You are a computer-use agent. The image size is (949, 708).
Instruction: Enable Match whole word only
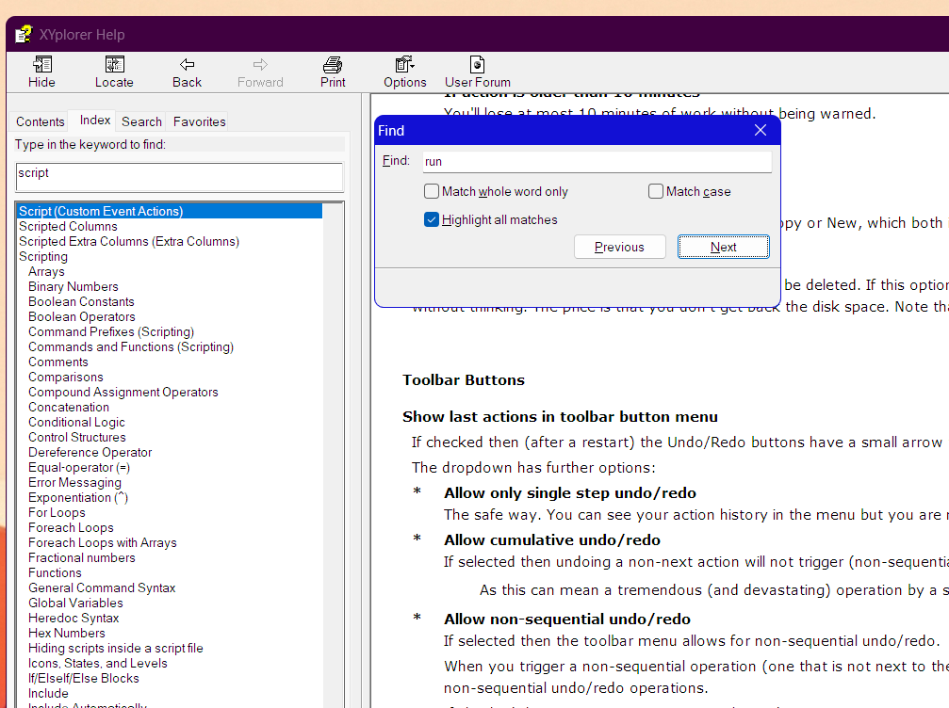click(432, 191)
